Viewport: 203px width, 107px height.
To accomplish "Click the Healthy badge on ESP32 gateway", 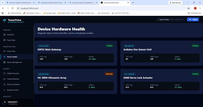I will (109, 46).
